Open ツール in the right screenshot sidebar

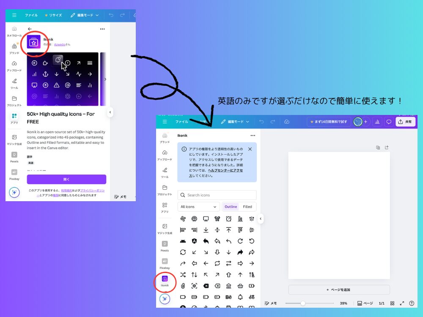pyautogui.click(x=165, y=172)
